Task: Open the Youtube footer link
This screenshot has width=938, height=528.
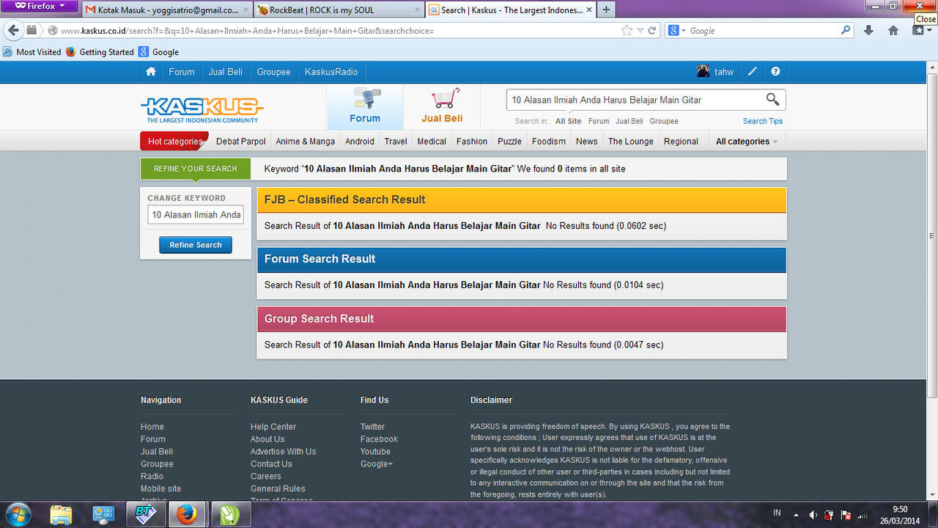Action: [x=375, y=452]
